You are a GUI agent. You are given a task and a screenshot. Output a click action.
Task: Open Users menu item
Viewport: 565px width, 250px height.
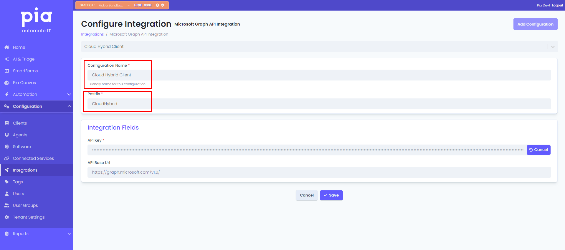pos(37,194)
